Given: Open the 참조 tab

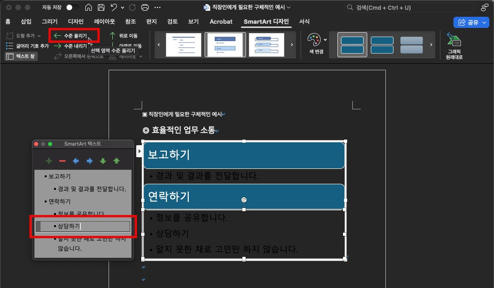Looking at the screenshot, I should coord(130,21).
